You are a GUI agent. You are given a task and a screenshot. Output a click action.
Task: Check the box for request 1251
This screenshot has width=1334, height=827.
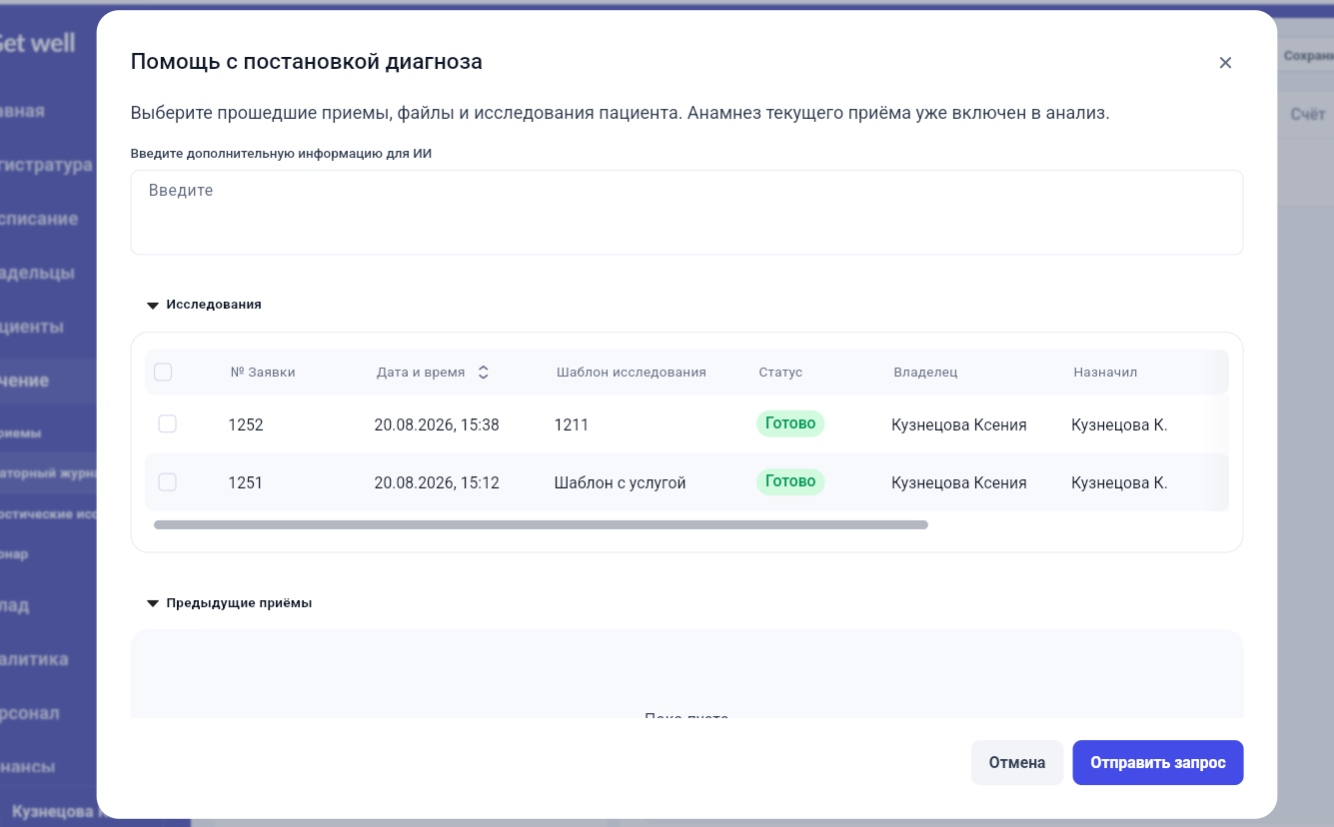[168, 482]
